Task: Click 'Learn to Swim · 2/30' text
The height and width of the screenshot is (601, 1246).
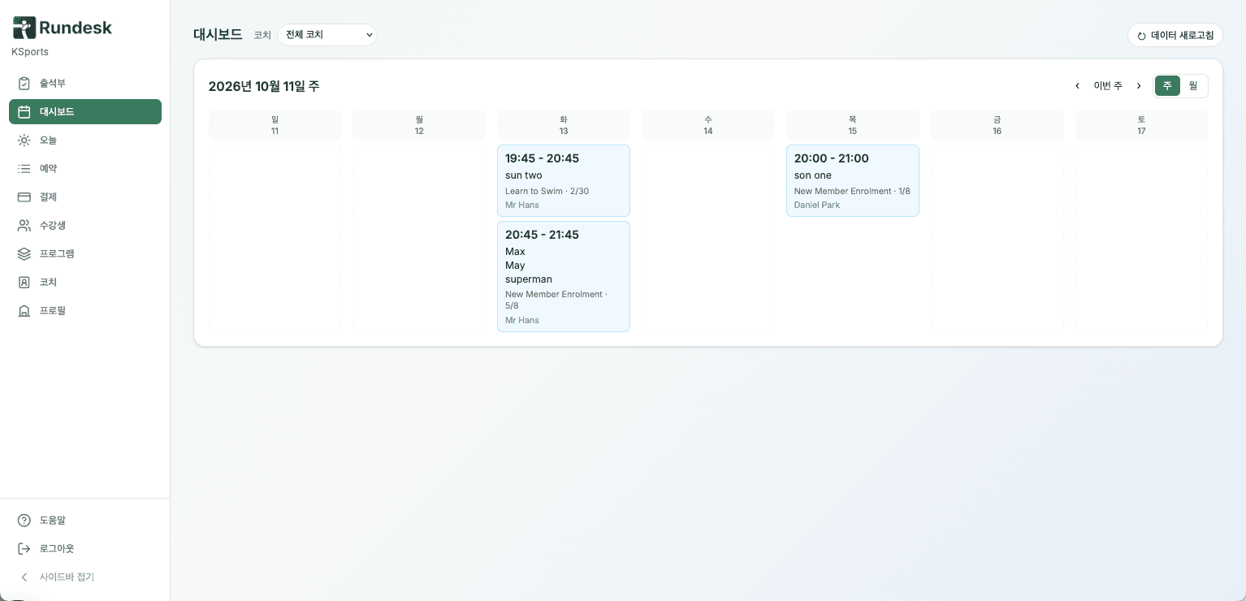Action: pyautogui.click(x=547, y=192)
